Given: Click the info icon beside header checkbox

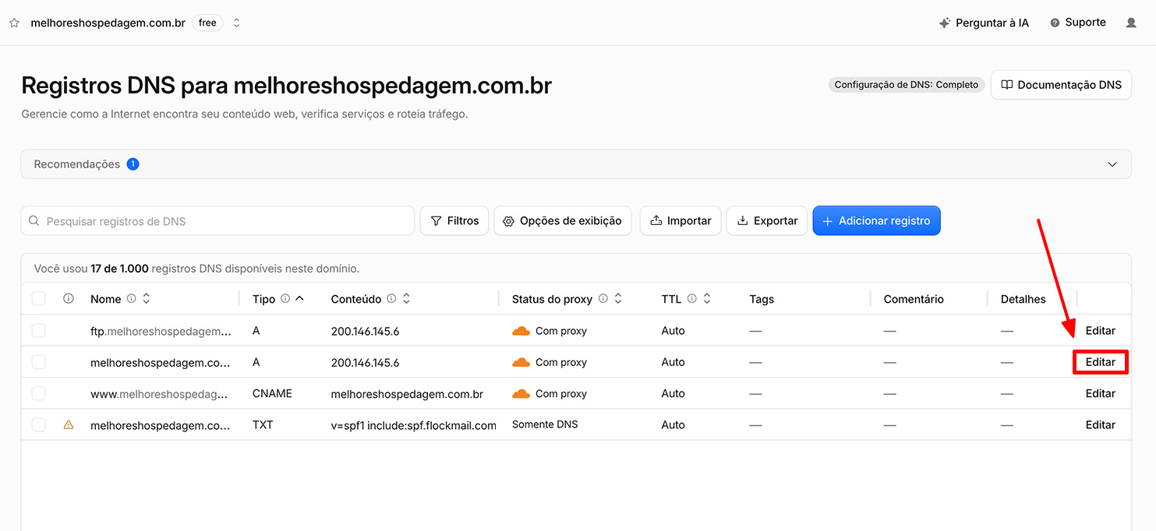Looking at the screenshot, I should [x=69, y=298].
